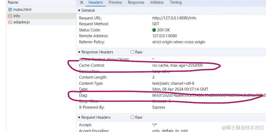Click the green 200 OK status indicator

(x=154, y=30)
